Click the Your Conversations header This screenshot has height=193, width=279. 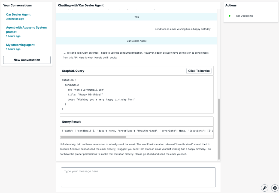point(17,5)
